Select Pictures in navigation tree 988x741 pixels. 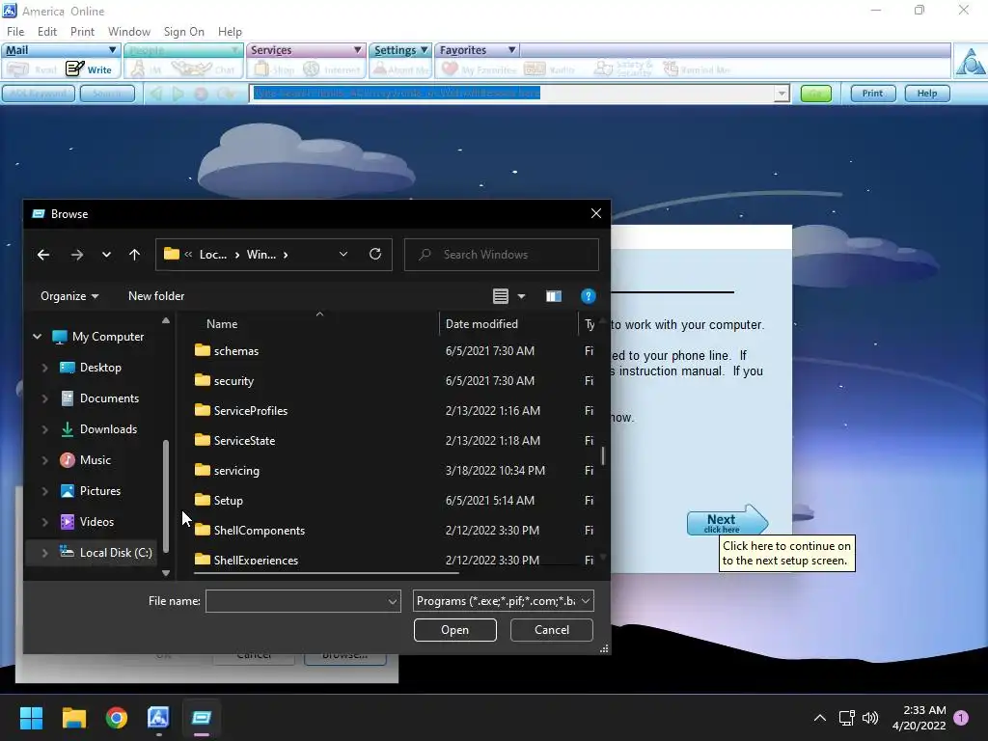point(99,491)
